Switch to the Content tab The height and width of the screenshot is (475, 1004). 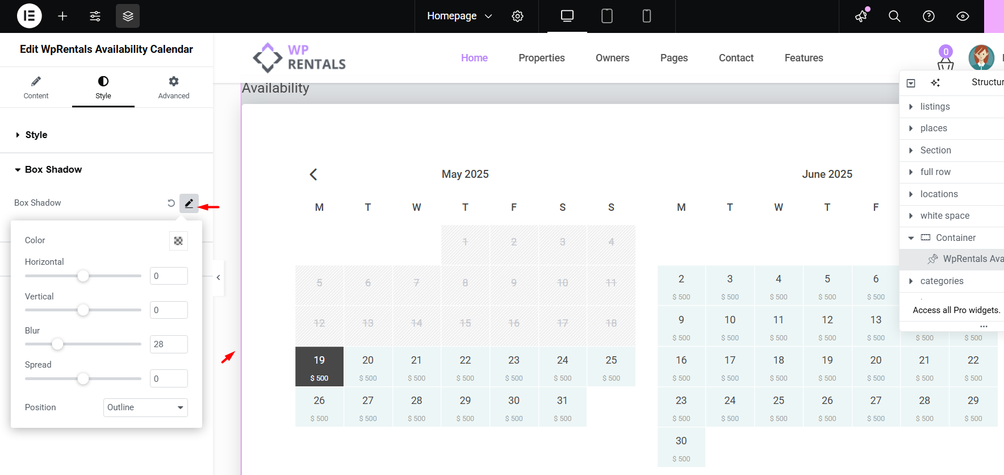click(36, 87)
